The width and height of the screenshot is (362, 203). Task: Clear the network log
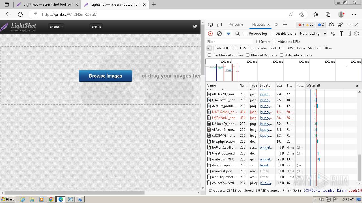219,34
